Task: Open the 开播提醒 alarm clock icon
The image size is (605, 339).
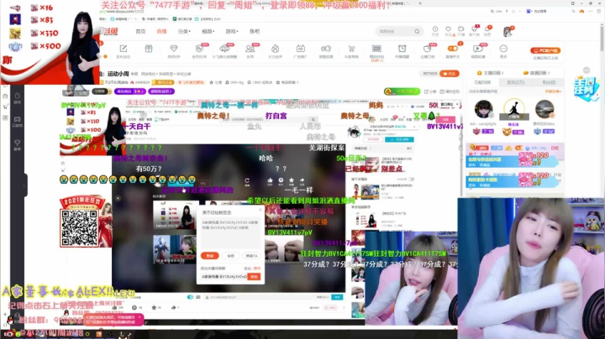Action: click(402, 49)
